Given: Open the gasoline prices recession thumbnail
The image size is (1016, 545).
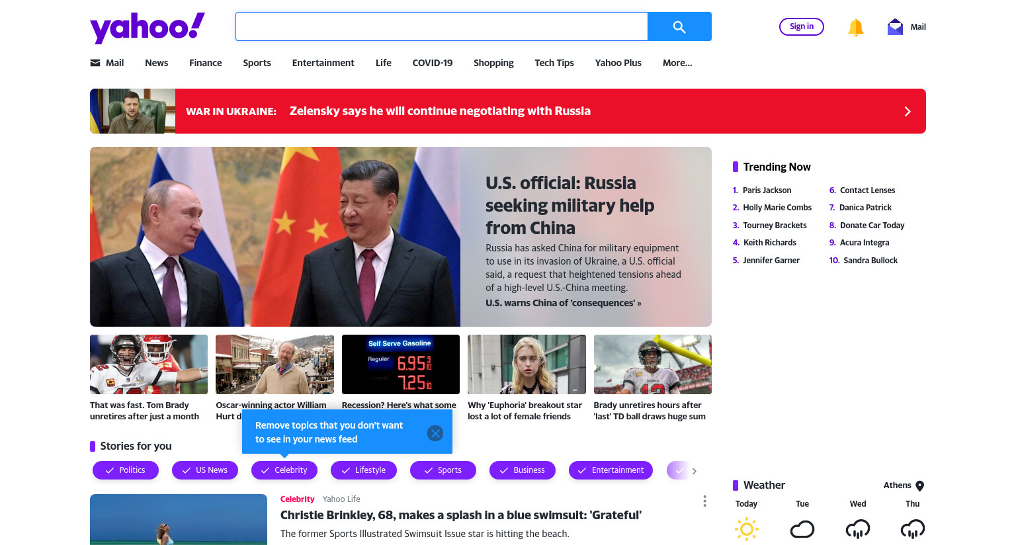Looking at the screenshot, I should click(x=401, y=364).
